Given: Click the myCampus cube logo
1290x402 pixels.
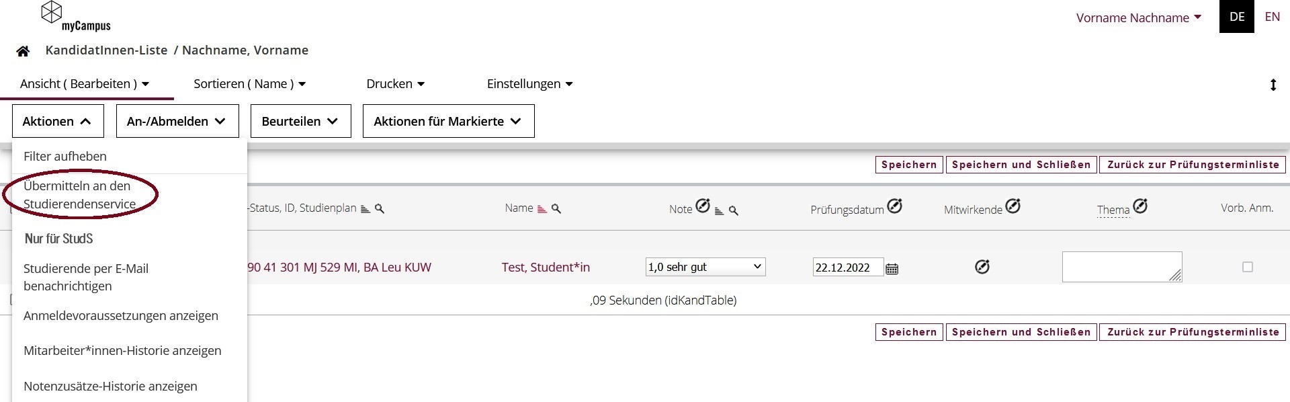Looking at the screenshot, I should tap(52, 12).
